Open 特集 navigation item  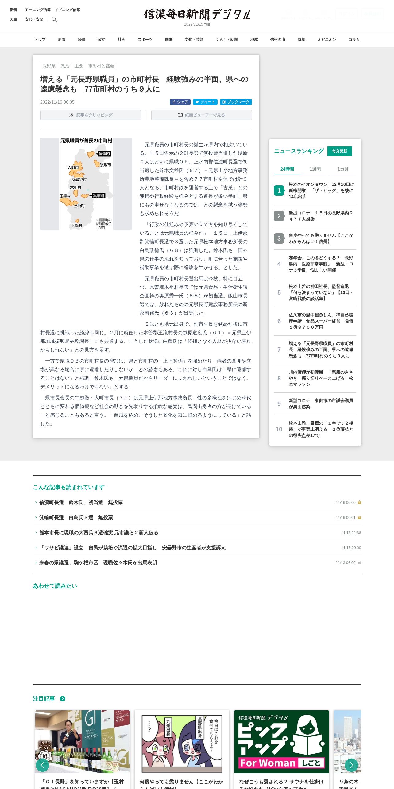coord(301,40)
